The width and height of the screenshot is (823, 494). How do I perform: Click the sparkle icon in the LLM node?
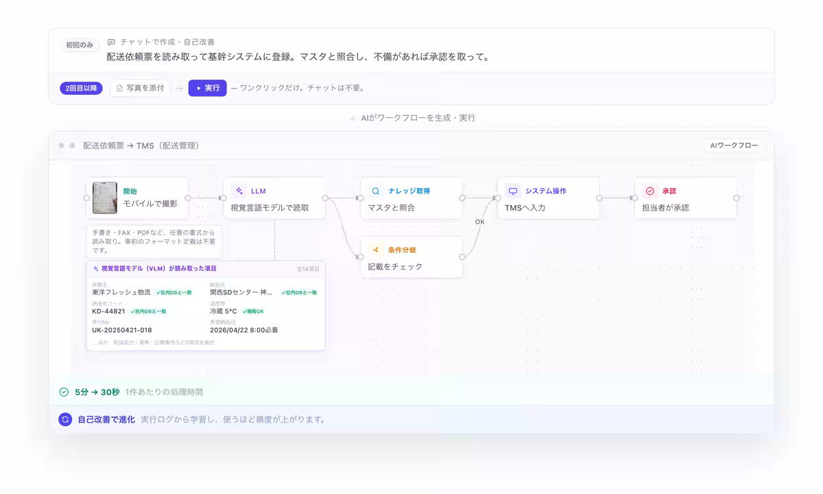(239, 191)
